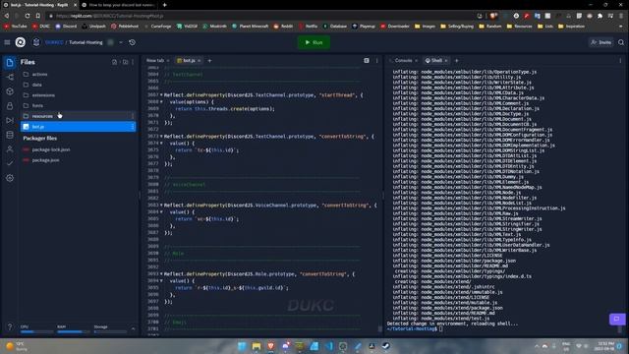Viewport: 629px width, 354px height.
Task: Open the Unit Tests checkmark sidebar icon
Action: 10,163
